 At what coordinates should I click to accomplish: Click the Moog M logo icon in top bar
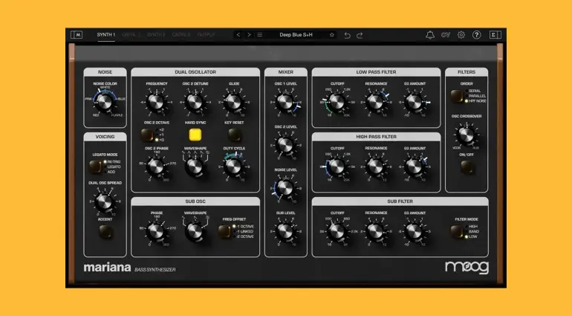coord(77,35)
